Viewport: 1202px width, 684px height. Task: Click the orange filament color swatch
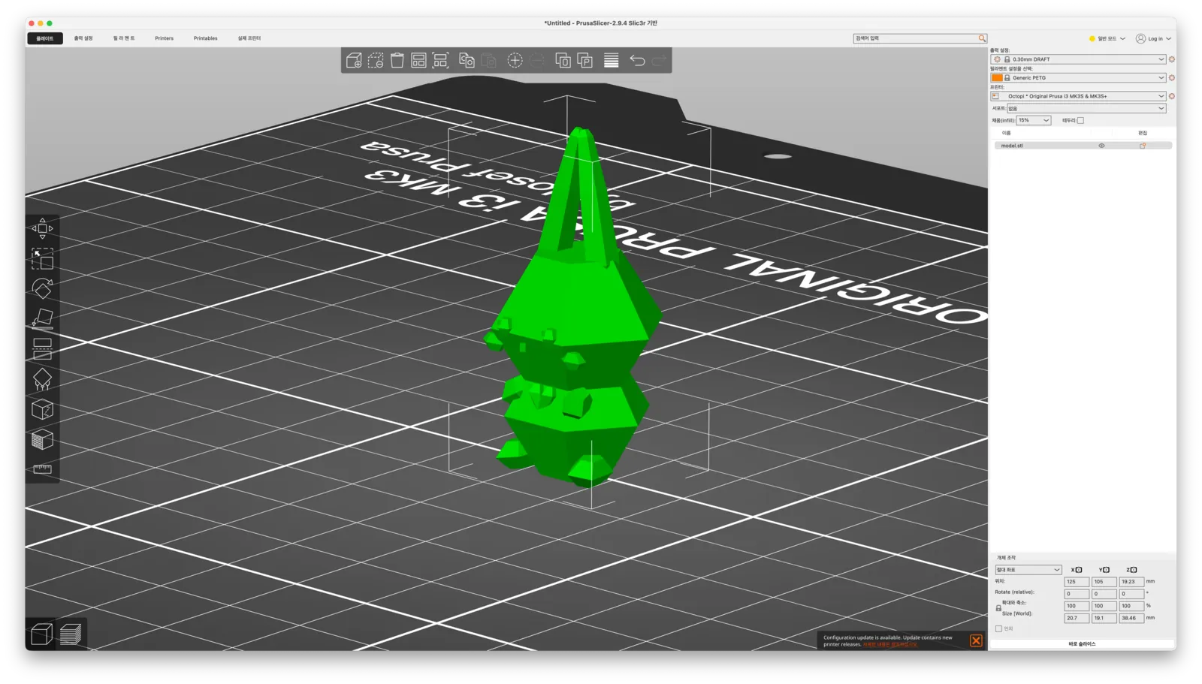click(997, 77)
